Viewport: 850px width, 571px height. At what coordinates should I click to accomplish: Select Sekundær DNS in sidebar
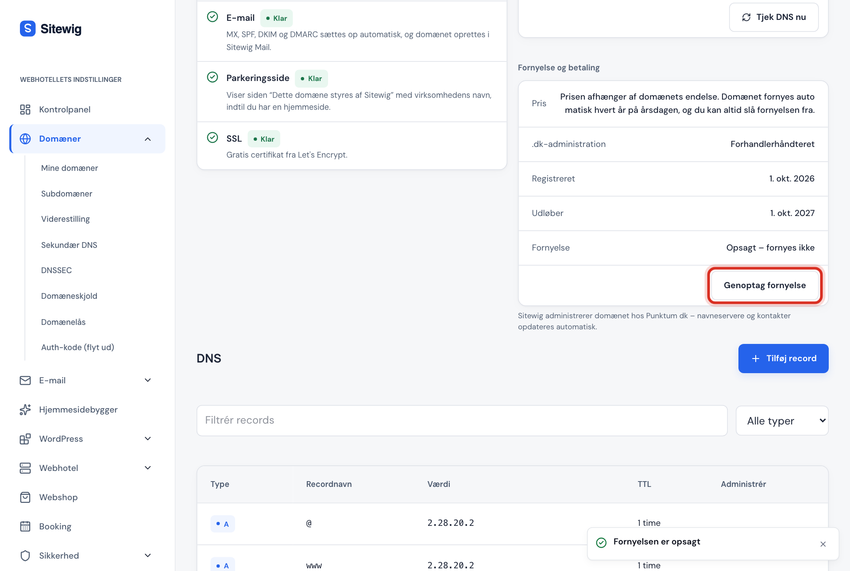69,245
